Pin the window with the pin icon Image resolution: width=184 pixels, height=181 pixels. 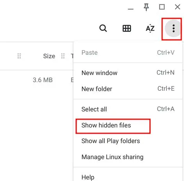tap(146, 7)
